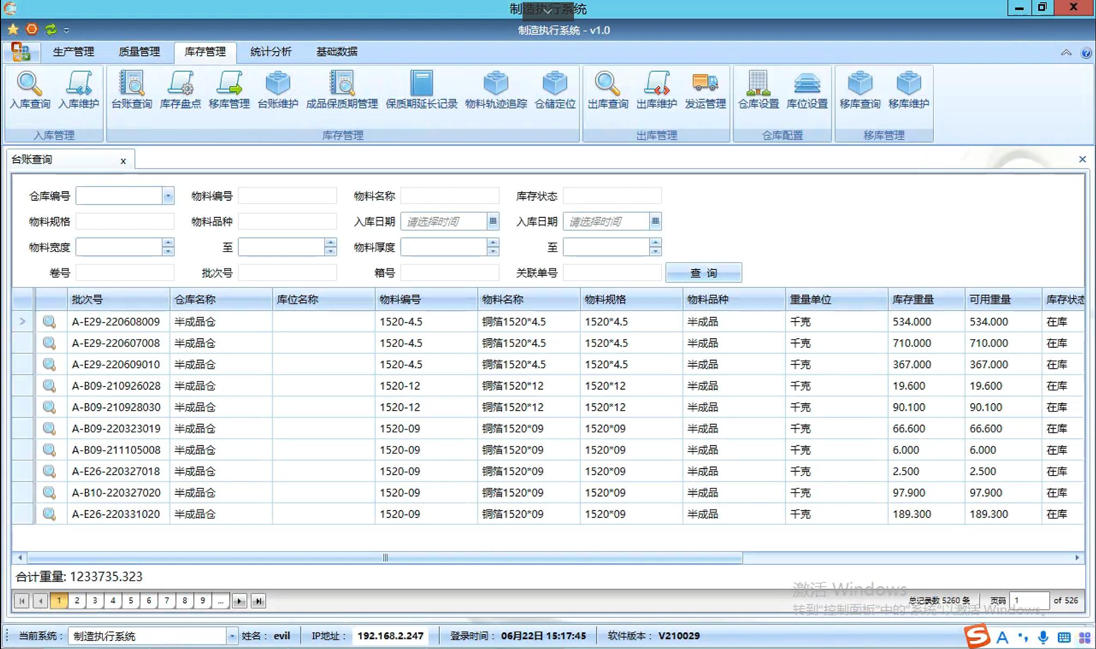
Task: Open the first 入库日期 calendar picker
Action: point(493,221)
